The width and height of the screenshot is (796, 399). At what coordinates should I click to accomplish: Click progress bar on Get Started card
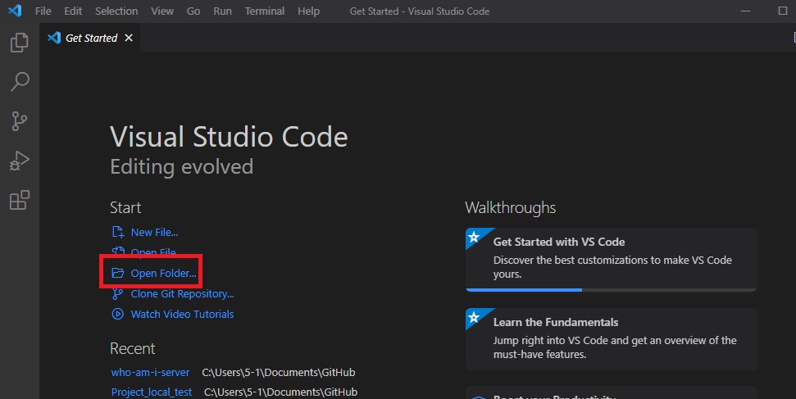pos(612,290)
